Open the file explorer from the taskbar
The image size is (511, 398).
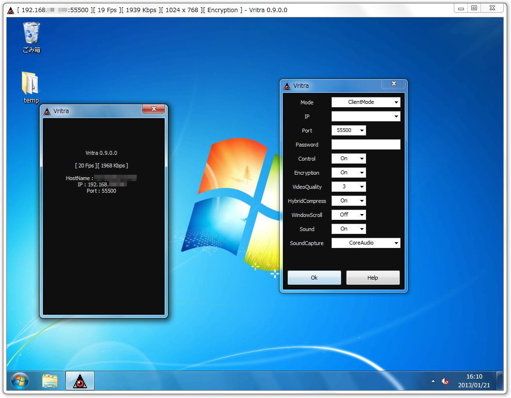click(x=50, y=381)
